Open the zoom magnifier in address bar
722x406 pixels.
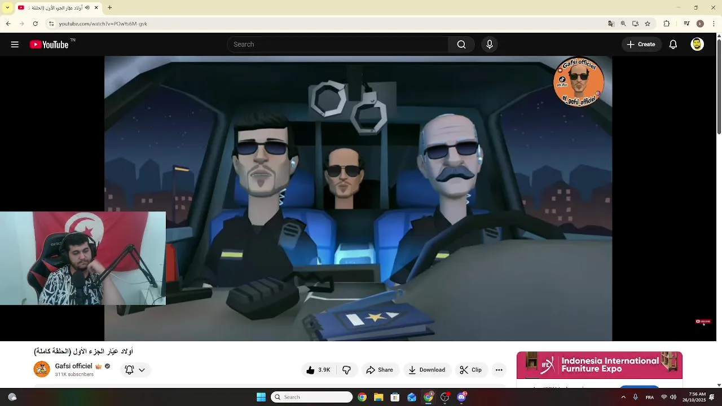pos(623,24)
